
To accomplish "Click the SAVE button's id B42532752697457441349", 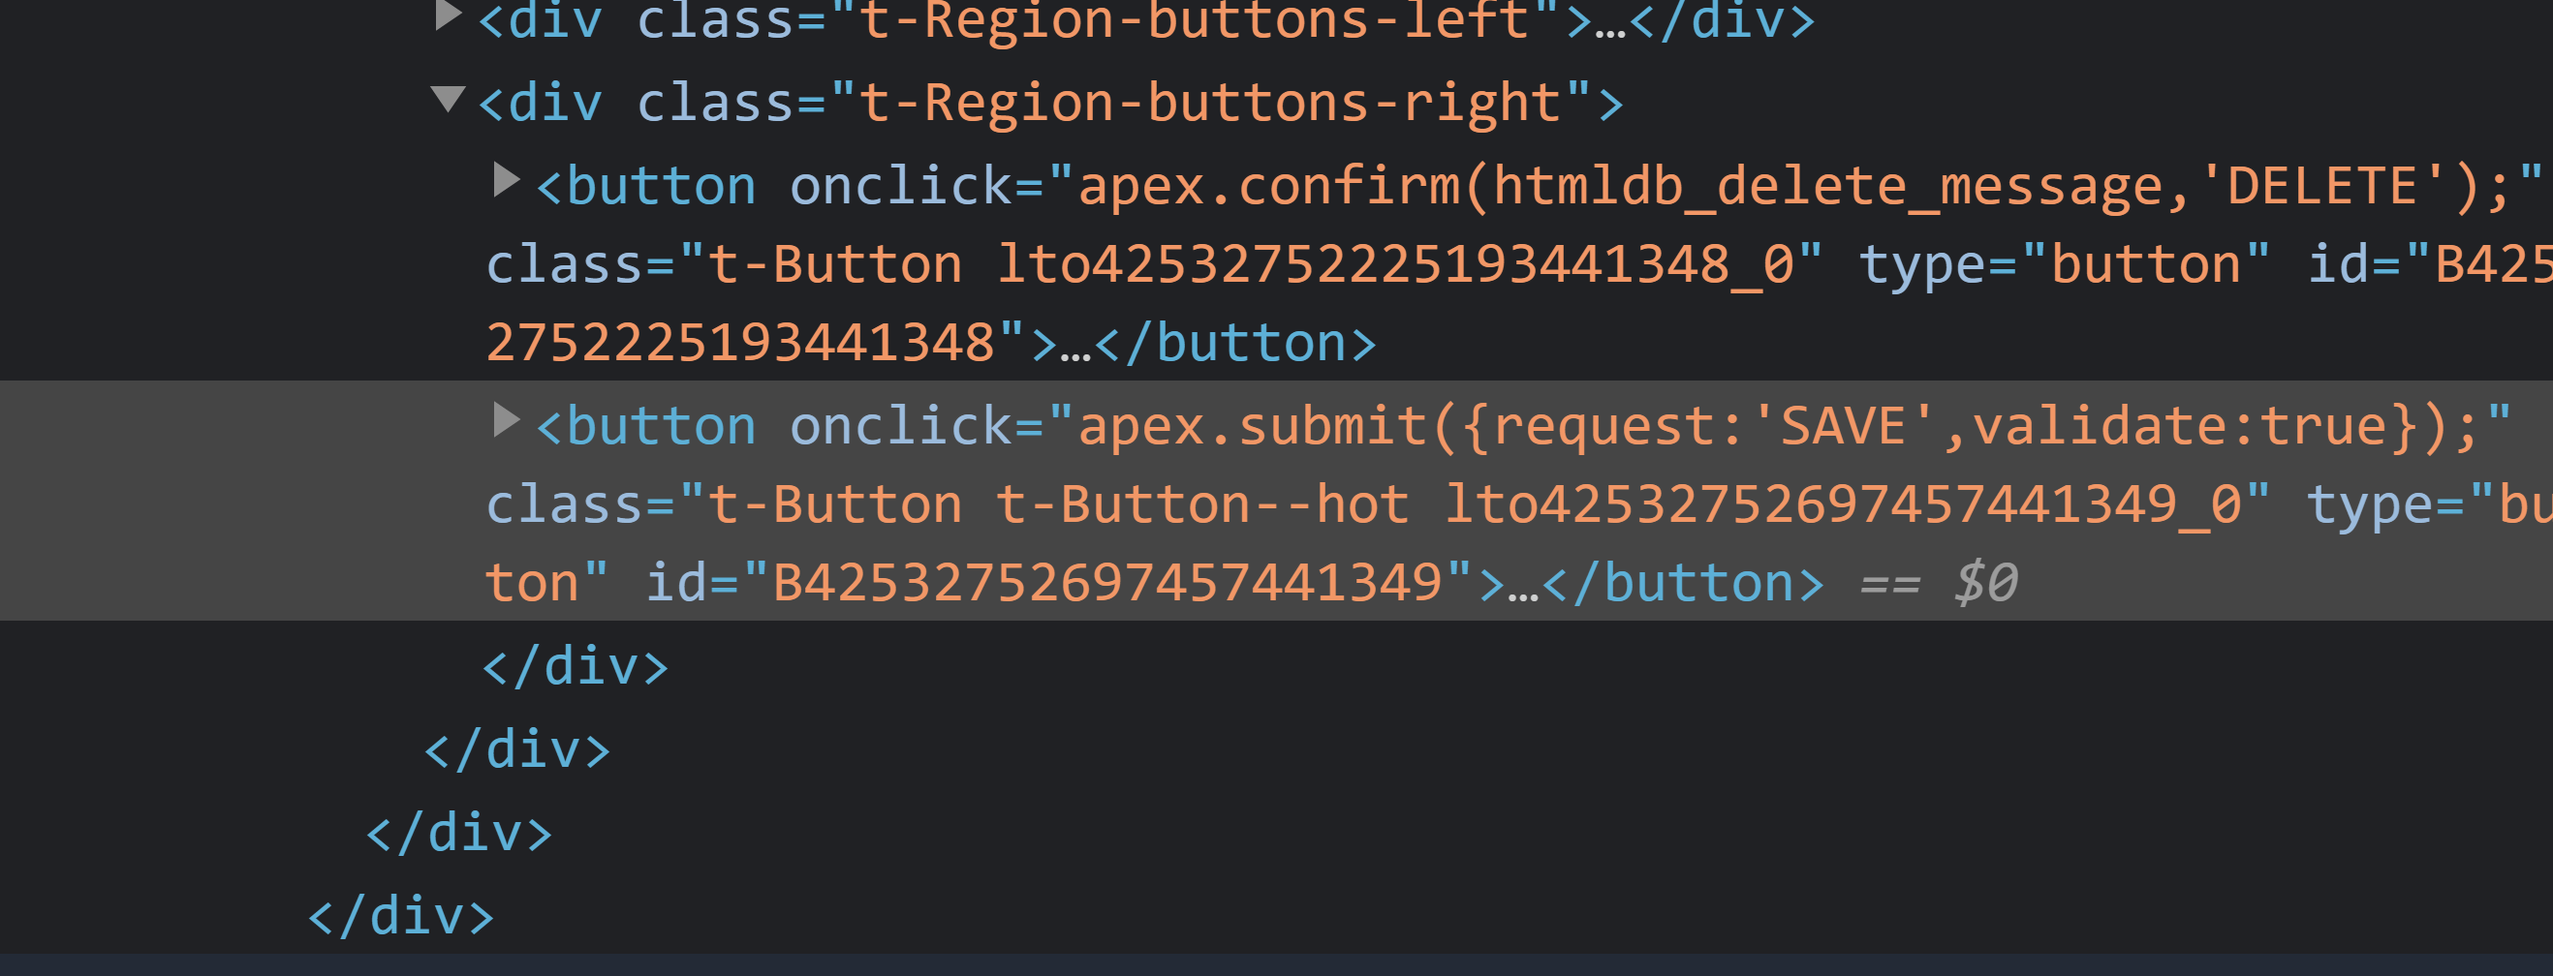I will (x=1107, y=583).
